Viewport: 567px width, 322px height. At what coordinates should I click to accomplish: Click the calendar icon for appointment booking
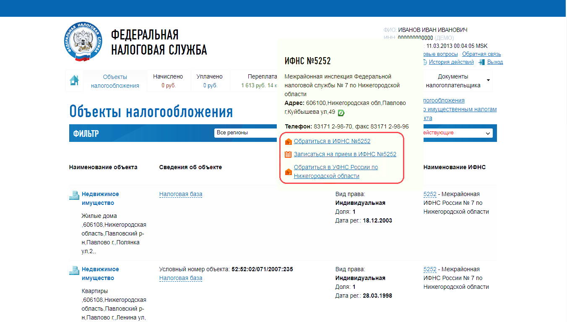coord(288,154)
